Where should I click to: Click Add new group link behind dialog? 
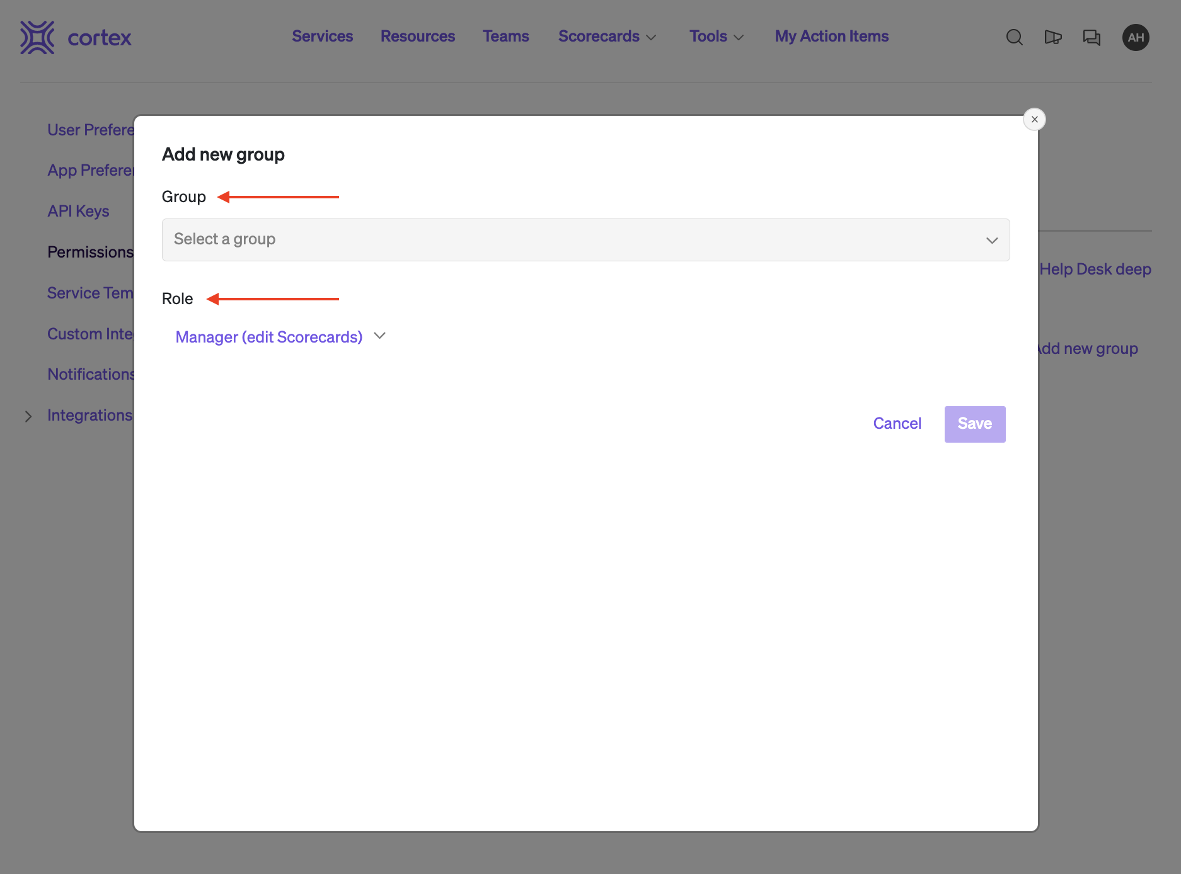pos(1088,348)
